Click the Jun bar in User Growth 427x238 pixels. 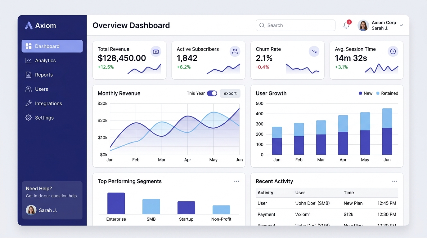387,131
